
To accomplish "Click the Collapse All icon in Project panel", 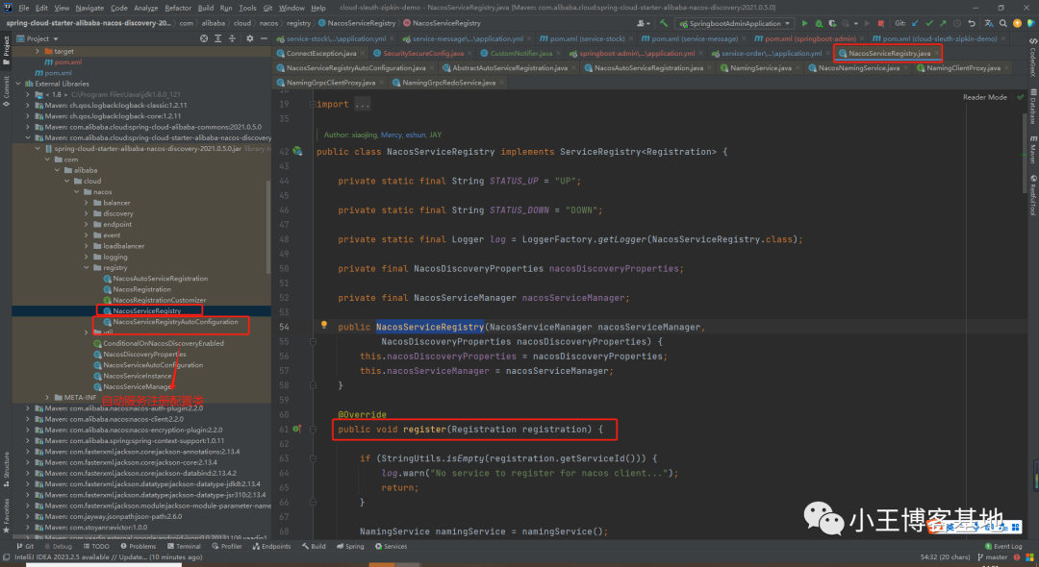I will tap(232, 38).
